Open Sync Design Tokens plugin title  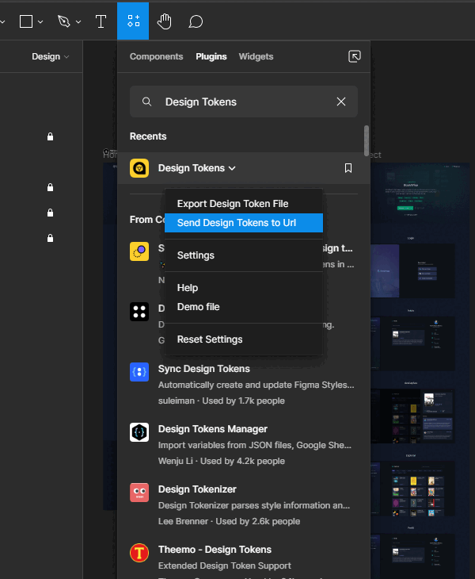[203, 369]
